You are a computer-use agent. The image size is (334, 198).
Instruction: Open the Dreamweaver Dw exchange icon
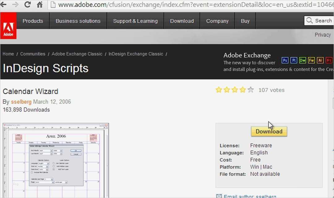coord(302,60)
